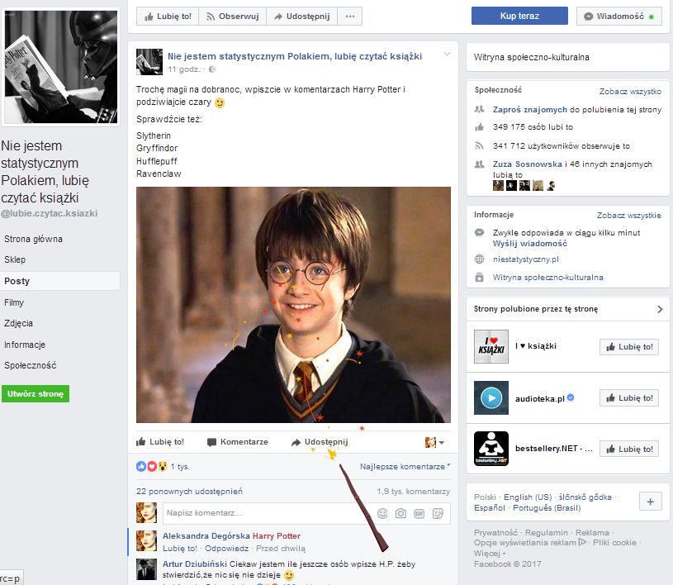673x585 pixels.
Task: Expand Strony polubione przez tę stronę arrow
Action: point(660,309)
